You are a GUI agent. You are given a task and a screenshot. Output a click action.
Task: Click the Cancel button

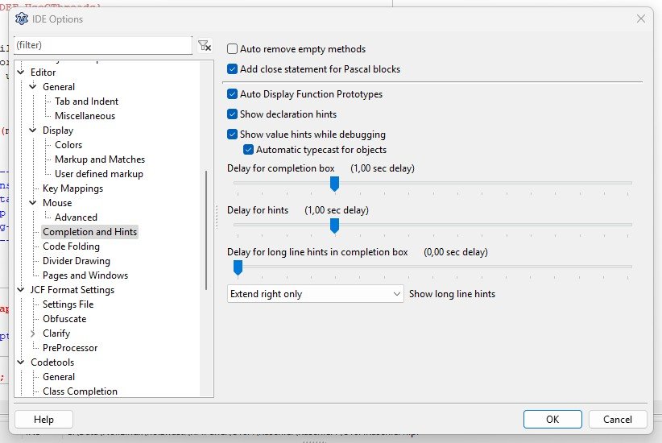(x=618, y=419)
